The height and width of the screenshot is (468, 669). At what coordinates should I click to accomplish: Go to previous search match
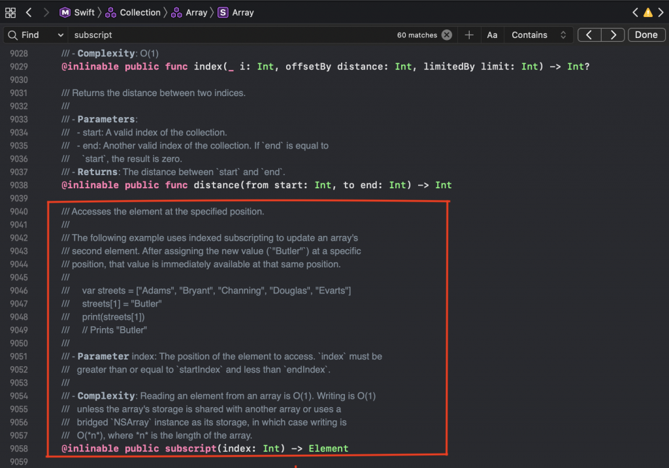tap(589, 35)
